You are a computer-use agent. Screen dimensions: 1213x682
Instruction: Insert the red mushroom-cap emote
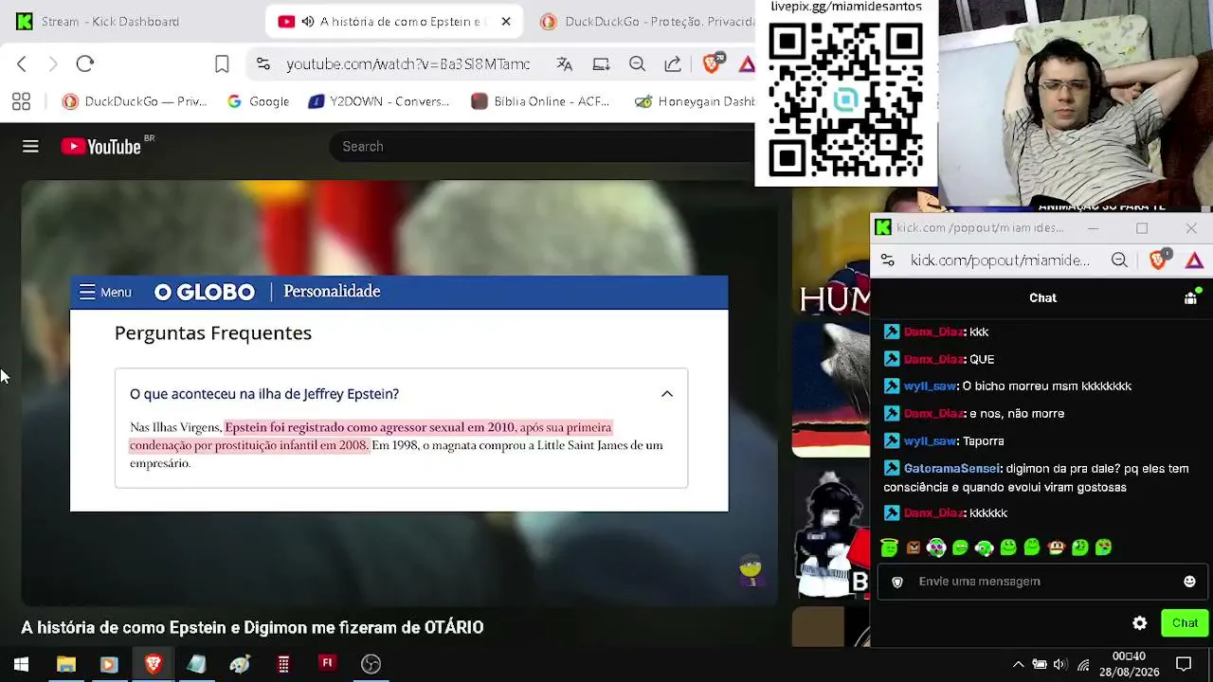[1056, 547]
